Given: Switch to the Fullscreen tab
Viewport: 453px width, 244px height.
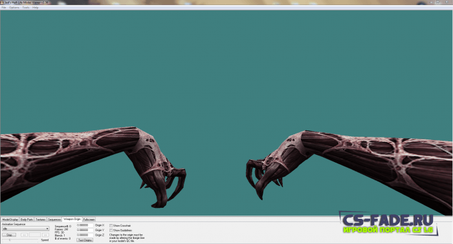Looking at the screenshot, I should click(x=89, y=219).
